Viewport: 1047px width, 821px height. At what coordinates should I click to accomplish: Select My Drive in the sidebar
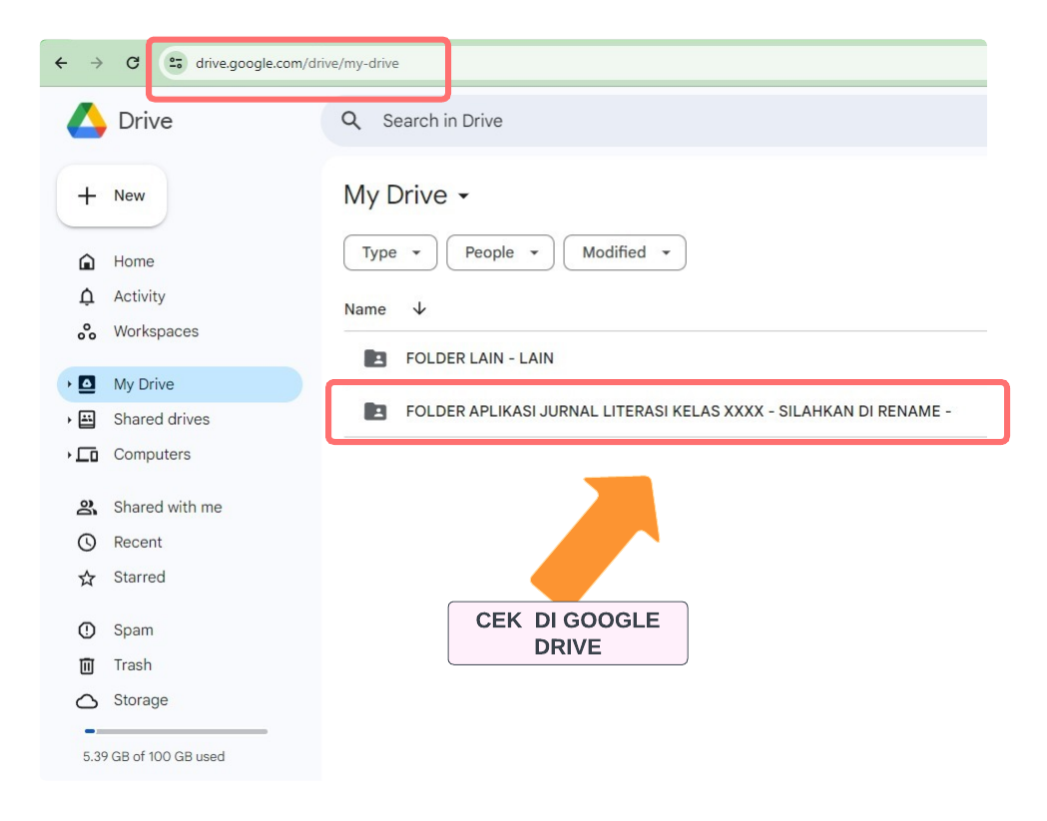point(180,384)
